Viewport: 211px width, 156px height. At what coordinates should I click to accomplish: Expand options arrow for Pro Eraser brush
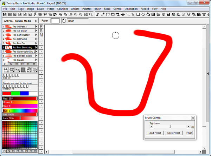pos(36,60)
